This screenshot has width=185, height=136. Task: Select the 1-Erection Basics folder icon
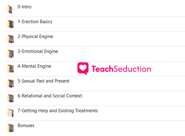point(10,24)
